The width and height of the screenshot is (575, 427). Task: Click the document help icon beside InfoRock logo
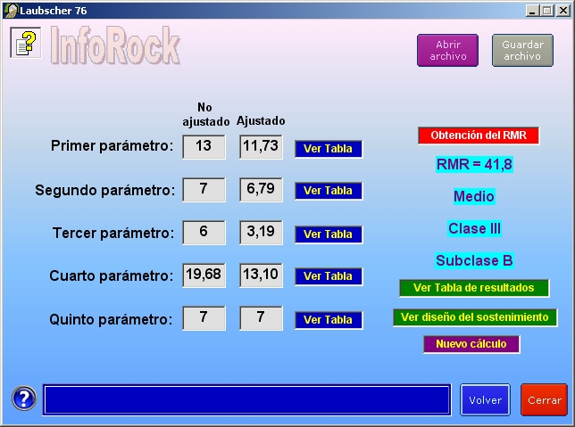pyautogui.click(x=26, y=42)
